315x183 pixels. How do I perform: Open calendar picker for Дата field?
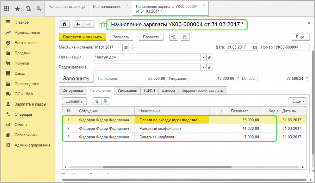pyautogui.click(x=255, y=47)
